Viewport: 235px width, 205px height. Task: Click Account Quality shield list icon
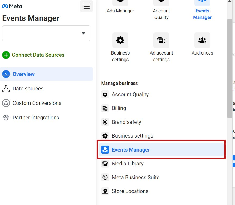tap(105, 94)
